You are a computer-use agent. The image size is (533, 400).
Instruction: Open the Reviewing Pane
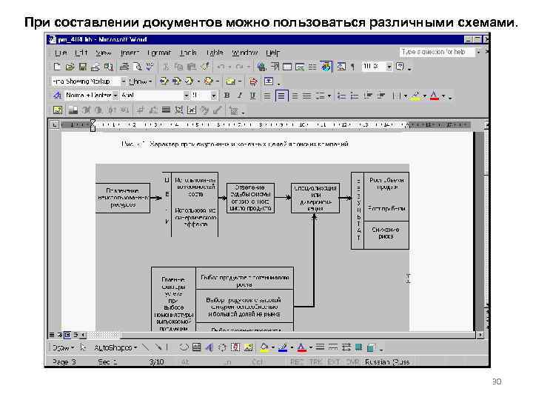pyautogui.click(x=269, y=81)
